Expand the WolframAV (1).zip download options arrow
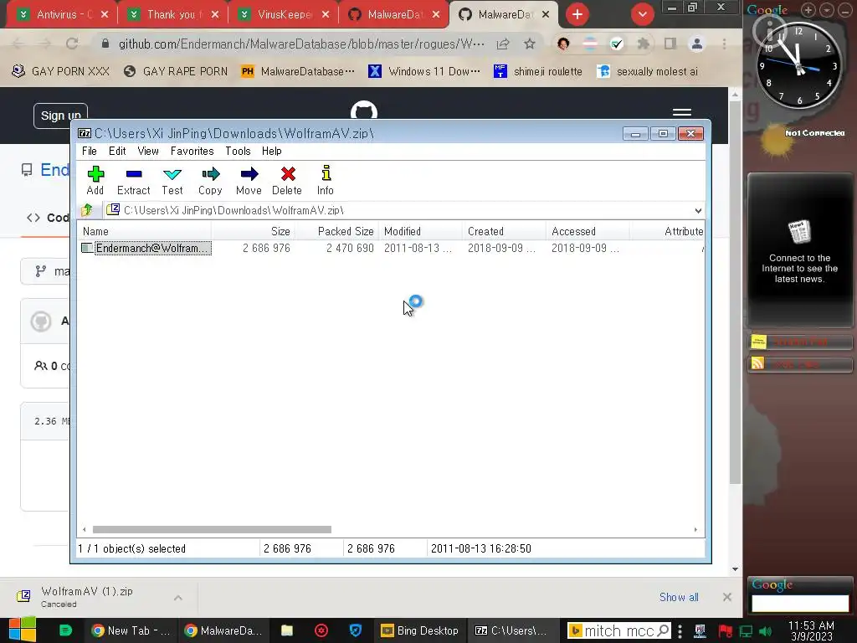 point(178,598)
